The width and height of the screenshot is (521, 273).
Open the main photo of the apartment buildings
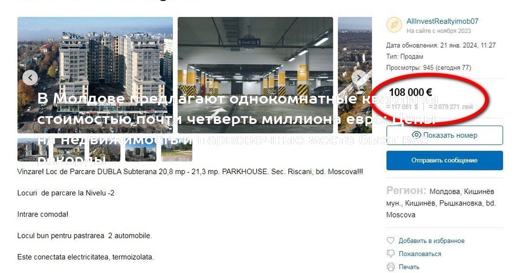(x=95, y=75)
